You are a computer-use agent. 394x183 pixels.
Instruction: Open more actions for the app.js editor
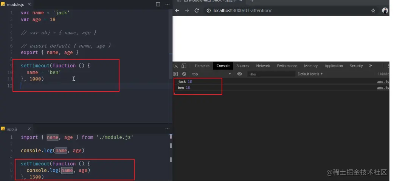click(x=168, y=129)
